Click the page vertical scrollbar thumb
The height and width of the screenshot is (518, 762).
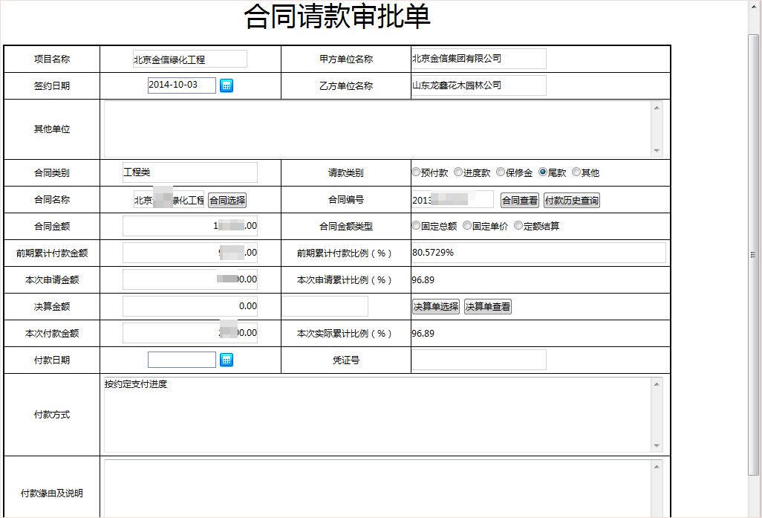[x=754, y=253]
